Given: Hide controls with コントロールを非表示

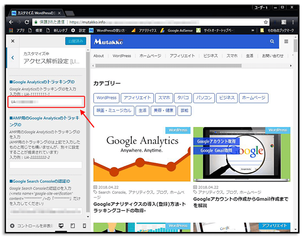Looking at the screenshot, I should 32,226.
